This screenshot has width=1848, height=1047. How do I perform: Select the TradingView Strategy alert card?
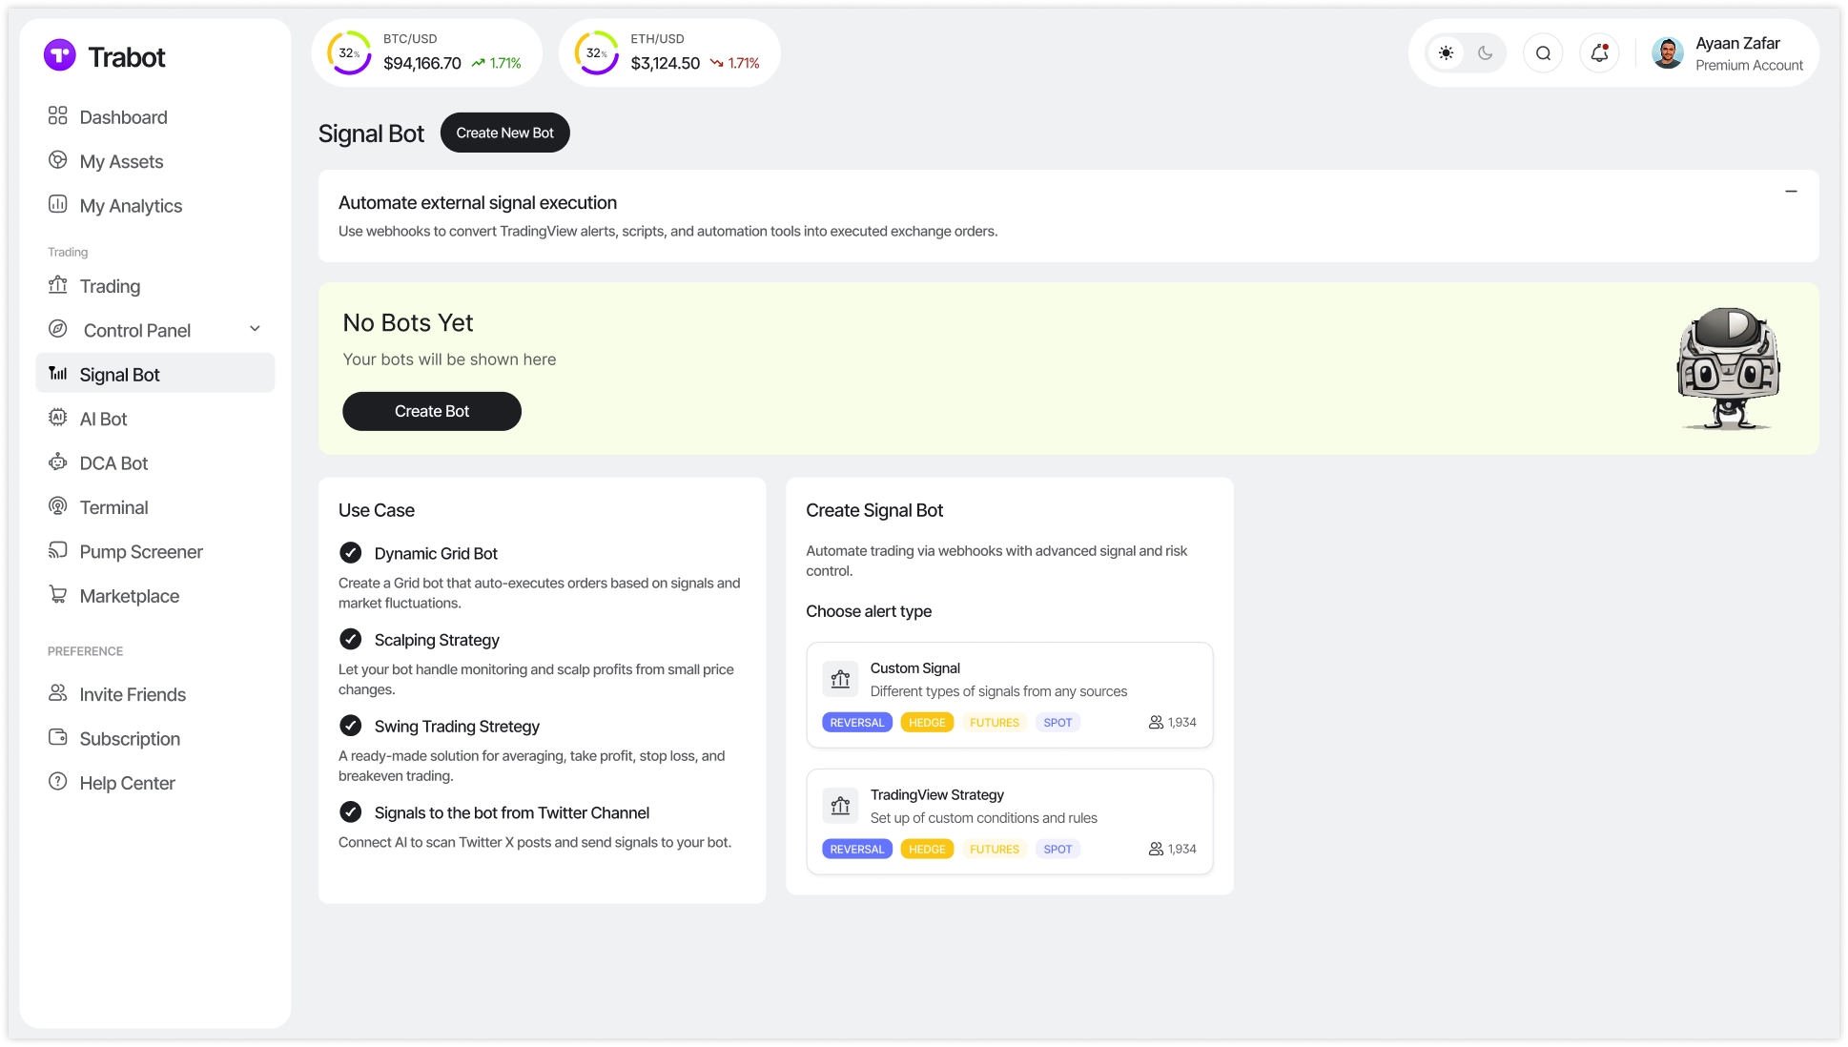point(1009,821)
